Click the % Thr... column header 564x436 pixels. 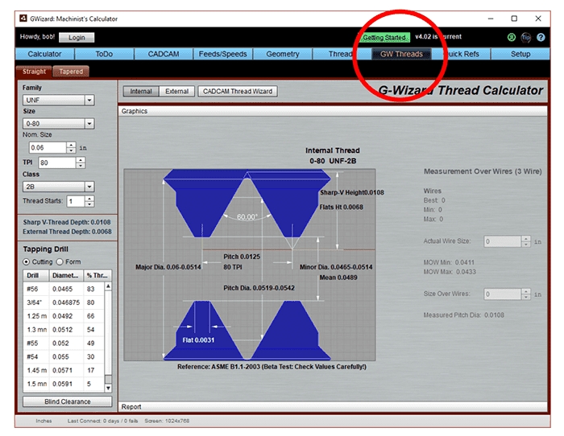tap(97, 275)
